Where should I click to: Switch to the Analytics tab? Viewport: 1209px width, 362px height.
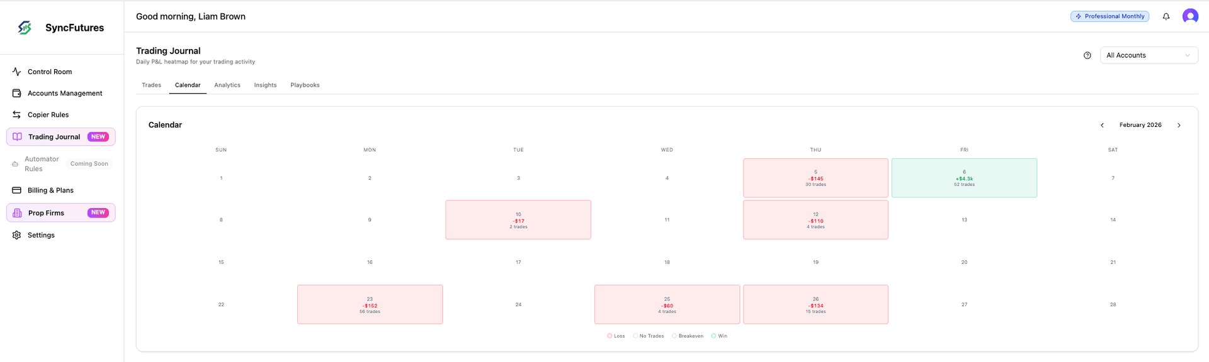pyautogui.click(x=227, y=85)
